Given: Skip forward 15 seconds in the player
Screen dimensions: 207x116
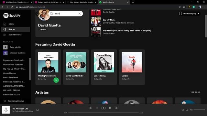Looking at the screenshot, I should (x=116, y=108).
